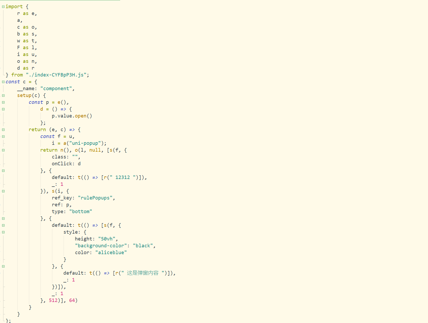This screenshot has width=428, height=323.
Task: Collapse the return (e, c) arrow function
Action: (3, 130)
